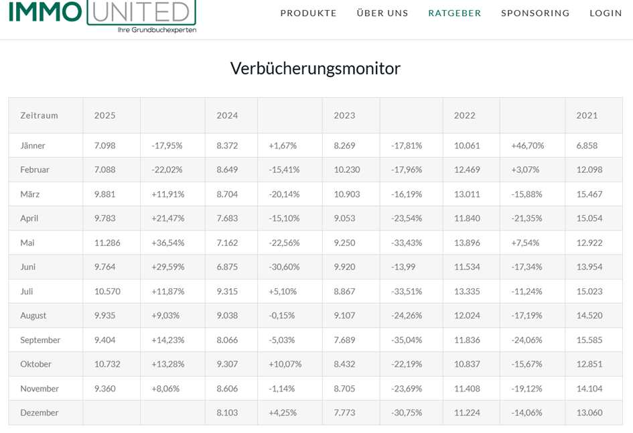Click the +36,54% cell in Mai row

(x=167, y=243)
